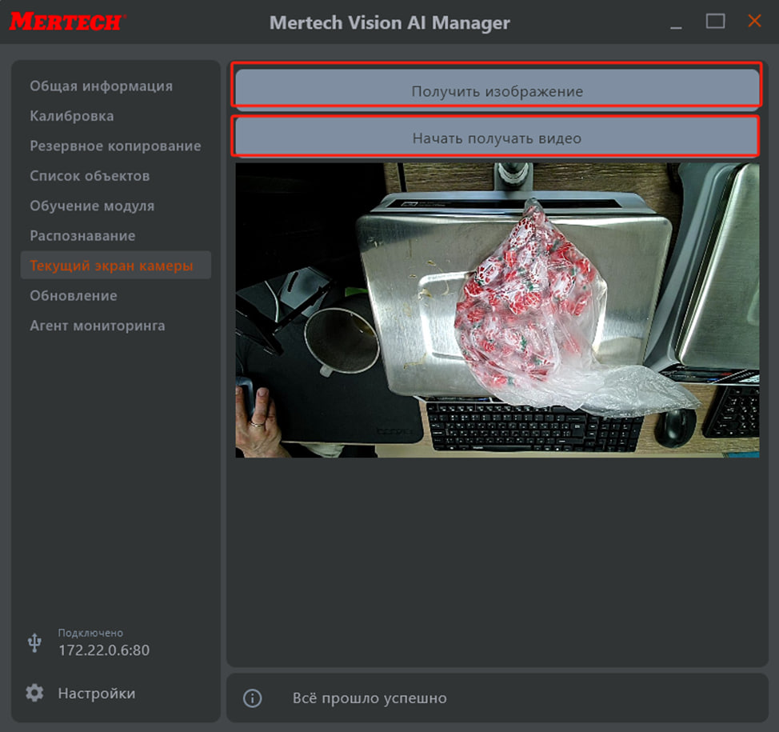Image resolution: width=779 pixels, height=732 pixels.
Task: Click the Начать получать видео button
Action: (x=496, y=138)
